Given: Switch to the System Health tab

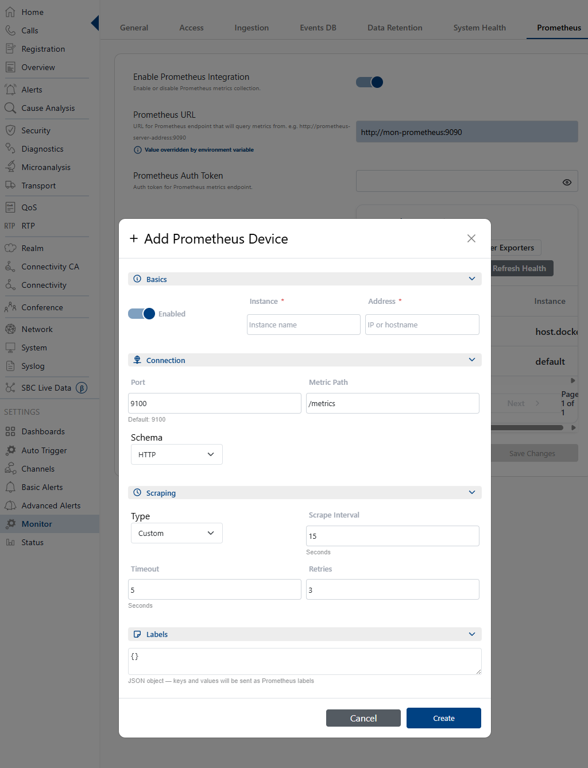Looking at the screenshot, I should tap(479, 28).
